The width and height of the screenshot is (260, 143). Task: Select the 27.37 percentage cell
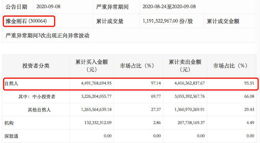click(x=156, y=110)
